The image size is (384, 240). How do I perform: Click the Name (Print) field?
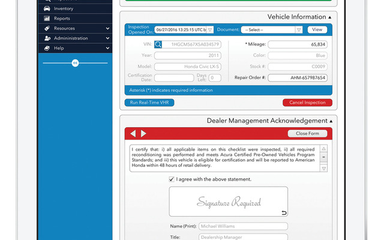(243, 226)
